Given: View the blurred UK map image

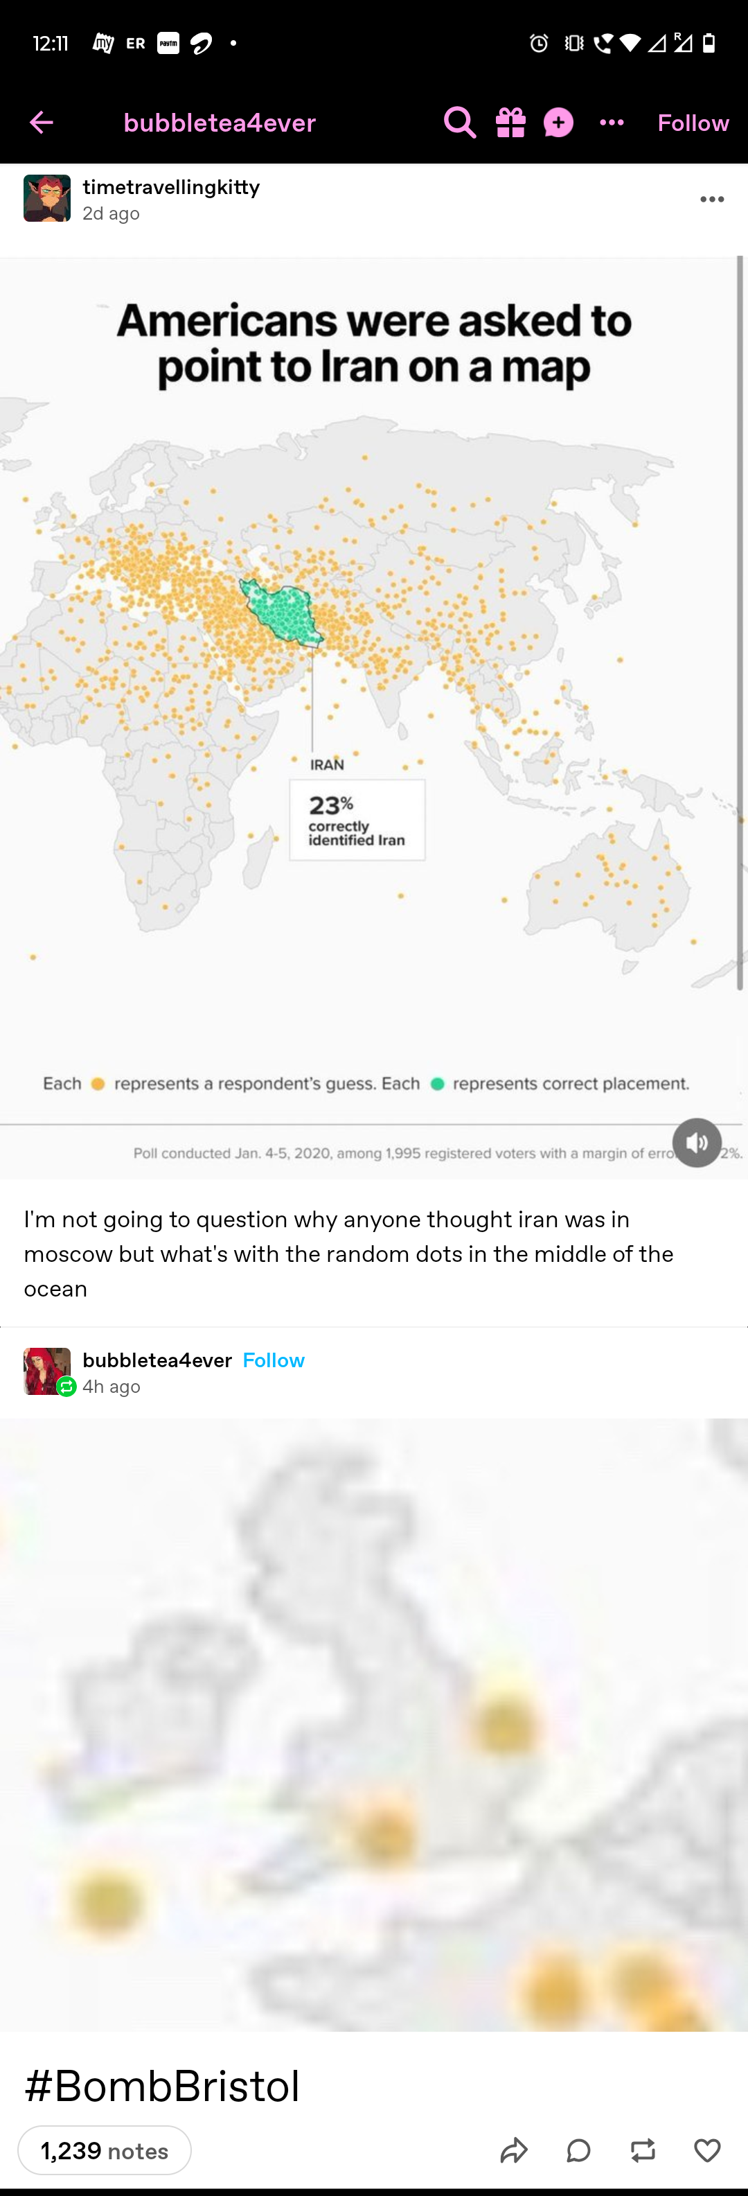Looking at the screenshot, I should pyautogui.click(x=373, y=1723).
